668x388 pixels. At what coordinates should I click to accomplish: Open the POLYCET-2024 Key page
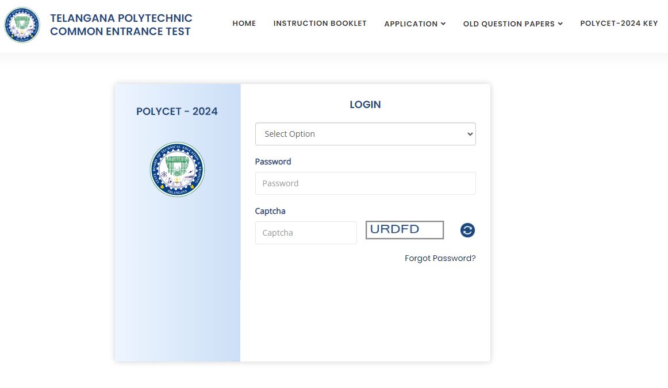pyautogui.click(x=619, y=24)
